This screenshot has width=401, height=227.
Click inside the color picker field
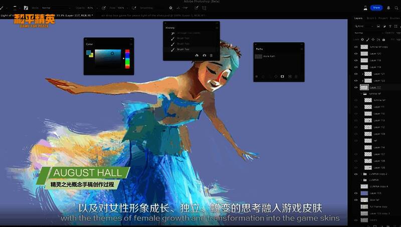pyautogui.click(x=108, y=59)
